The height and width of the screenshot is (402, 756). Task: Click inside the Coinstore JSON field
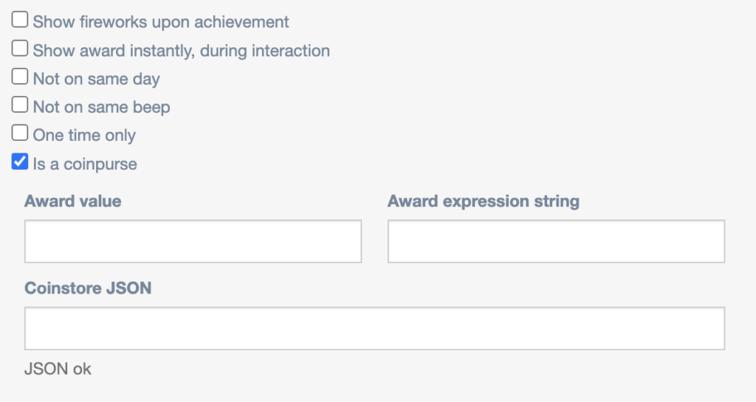374,328
